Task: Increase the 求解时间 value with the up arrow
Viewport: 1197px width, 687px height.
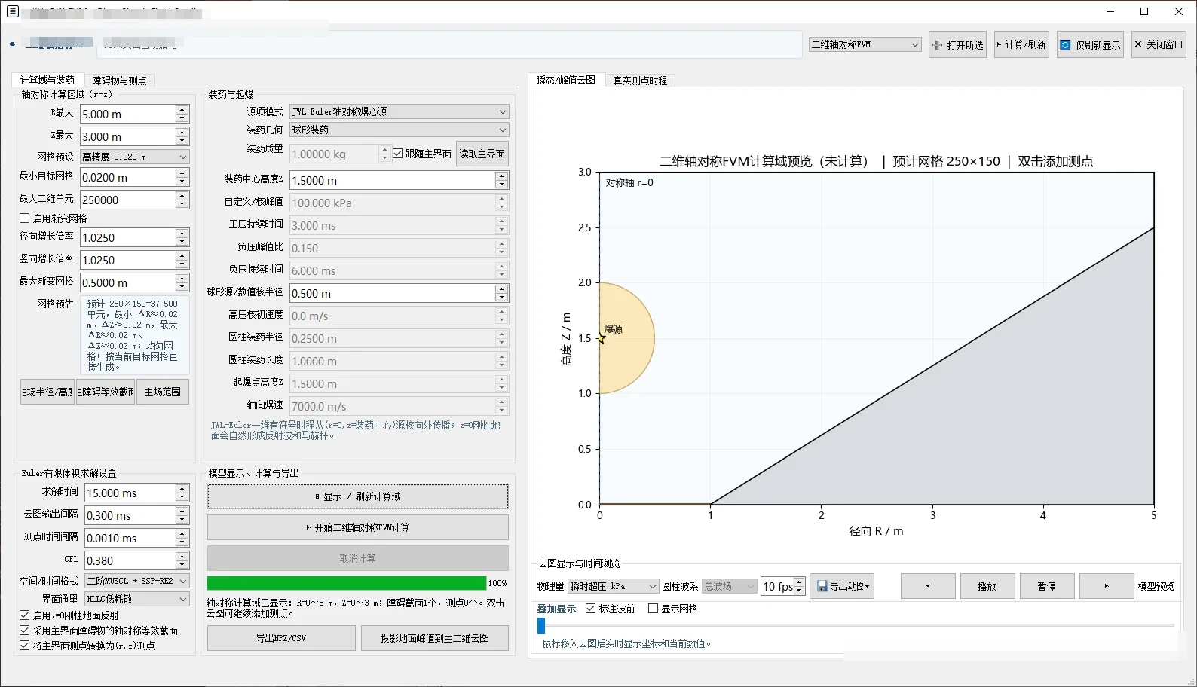Action: coord(182,489)
